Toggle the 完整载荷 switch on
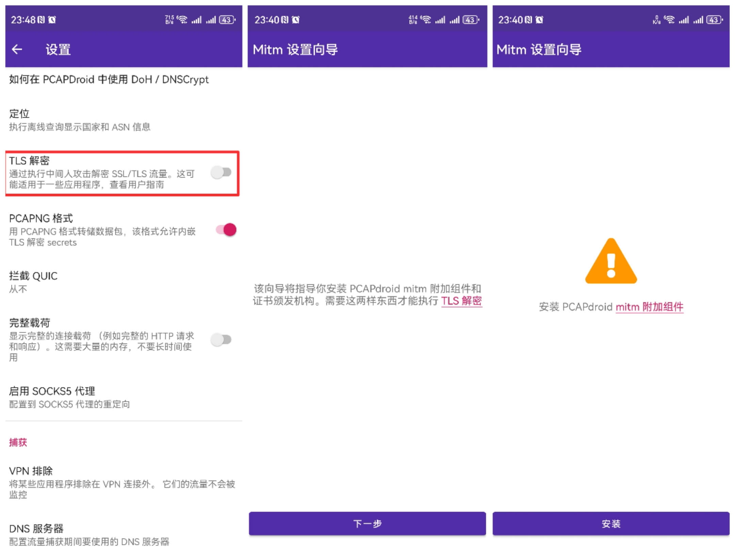 coord(221,339)
